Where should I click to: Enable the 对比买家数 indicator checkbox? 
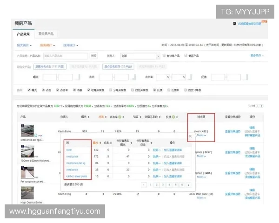(x=133, y=90)
